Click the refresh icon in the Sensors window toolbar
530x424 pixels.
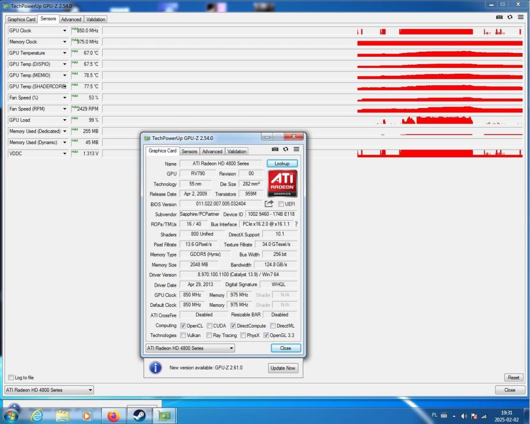click(510, 17)
